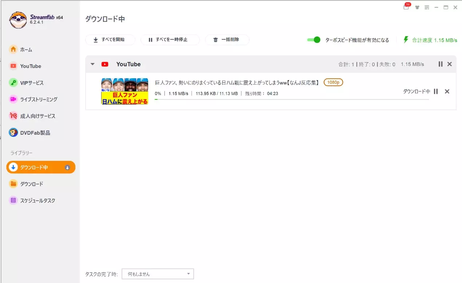Image resolution: width=462 pixels, height=283 pixels.
Task: Remove the YouTube download group
Action: tap(450, 64)
